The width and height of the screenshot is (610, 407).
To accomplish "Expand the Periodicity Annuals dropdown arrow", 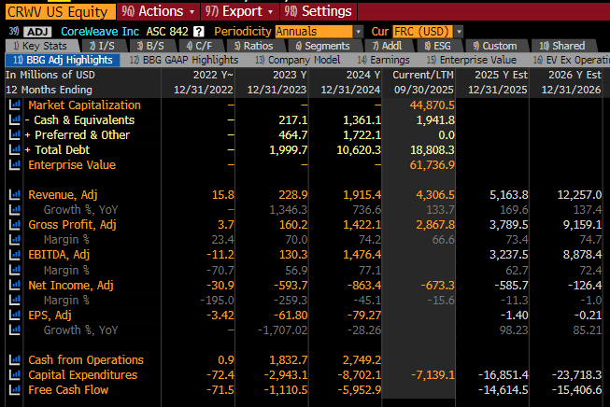I will coord(358,32).
